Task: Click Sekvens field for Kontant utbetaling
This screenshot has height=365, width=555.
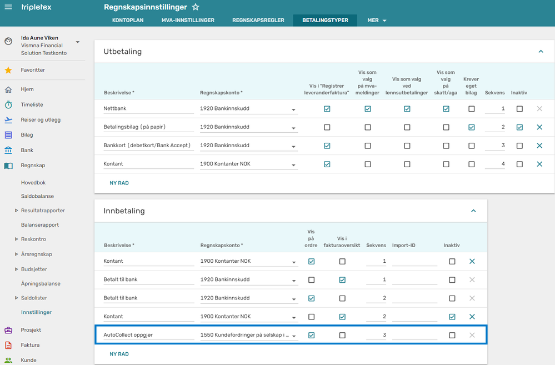Action: click(x=495, y=164)
